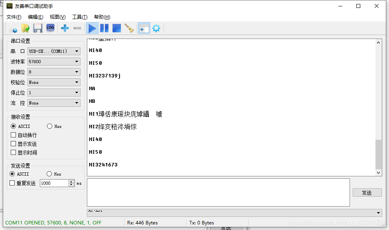Click received line MA
This screenshot has height=230, width=389.
click(92, 89)
